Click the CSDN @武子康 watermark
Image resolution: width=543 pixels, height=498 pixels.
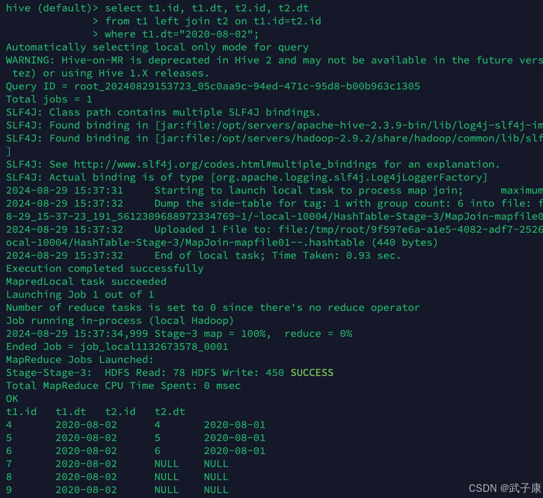(x=505, y=488)
